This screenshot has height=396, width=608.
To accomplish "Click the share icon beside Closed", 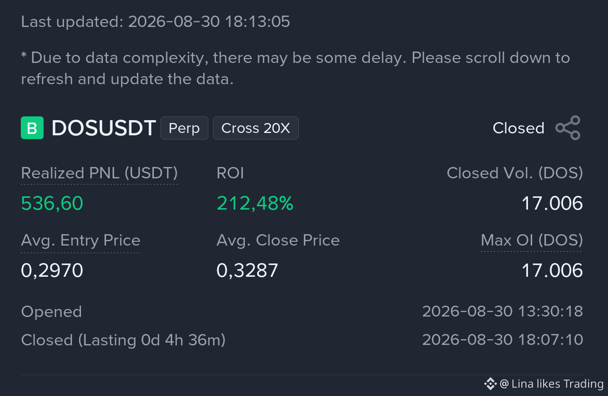I will coord(568,128).
